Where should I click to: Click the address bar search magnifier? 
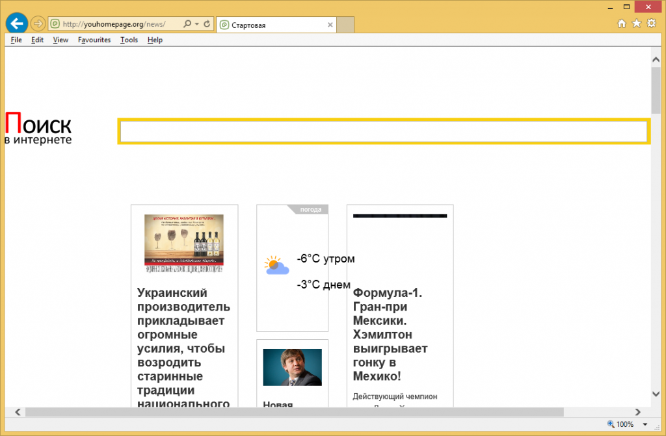(x=187, y=24)
